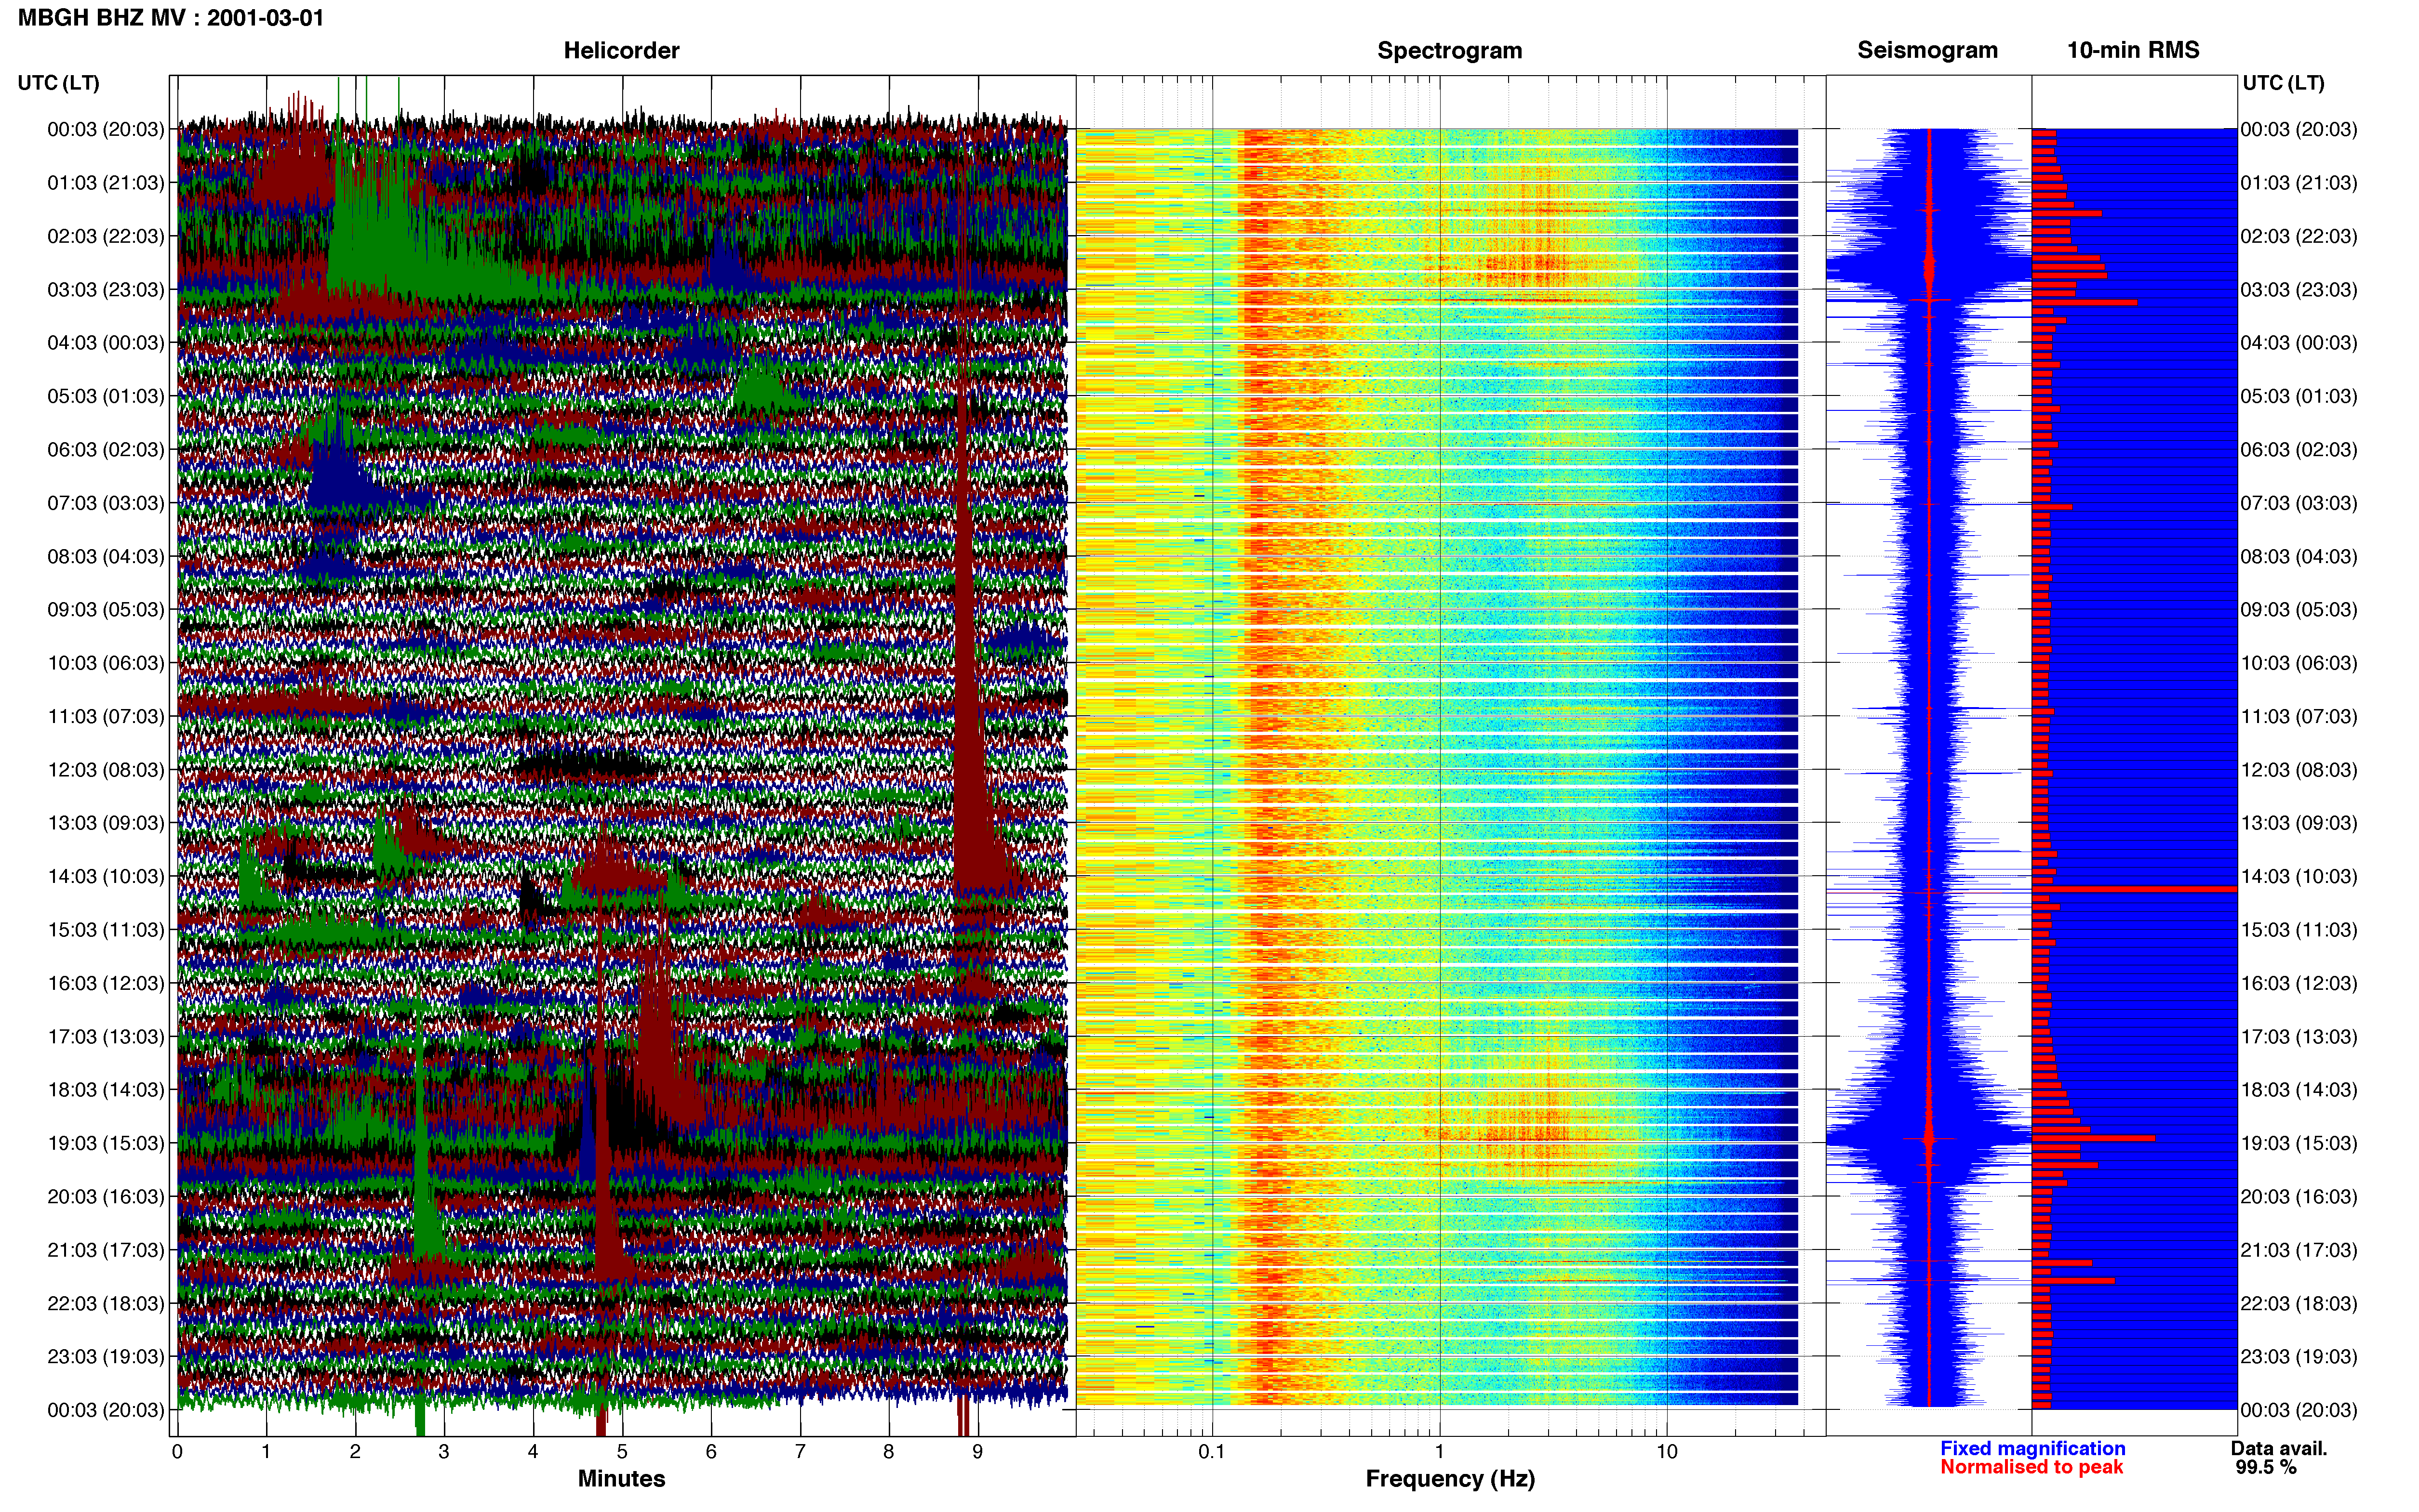The width and height of the screenshot is (2419, 1512).
Task: Click left time label '21:03 (17:03)'
Action: (105, 1250)
